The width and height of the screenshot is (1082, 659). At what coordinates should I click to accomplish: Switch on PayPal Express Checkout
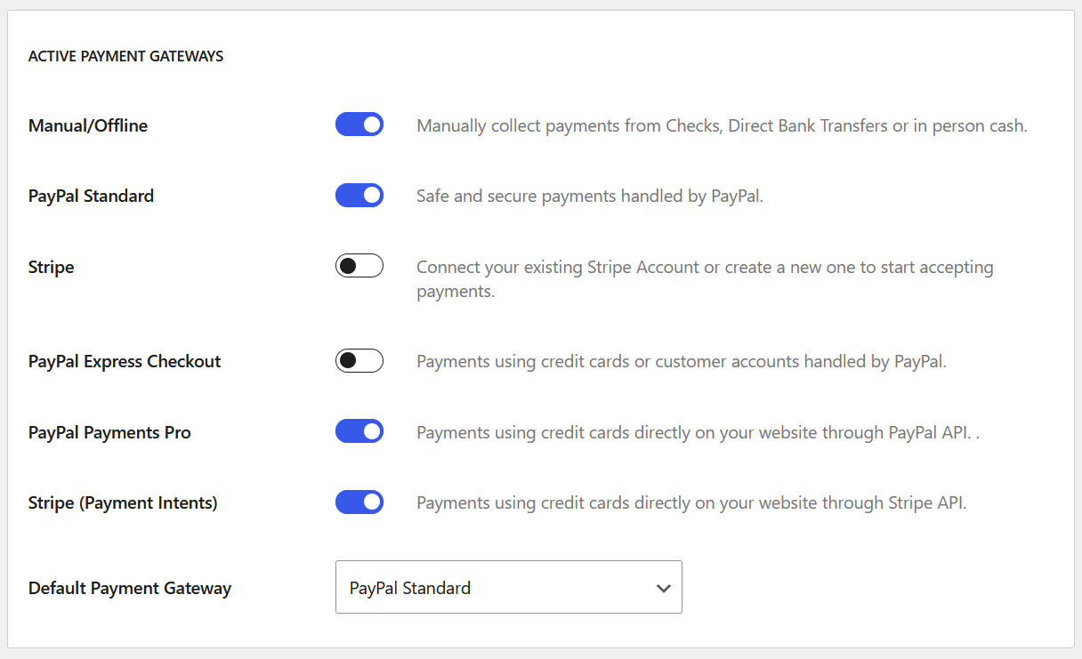pyautogui.click(x=359, y=360)
